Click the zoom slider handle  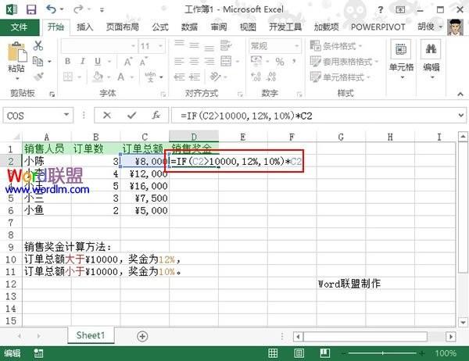[382, 353]
